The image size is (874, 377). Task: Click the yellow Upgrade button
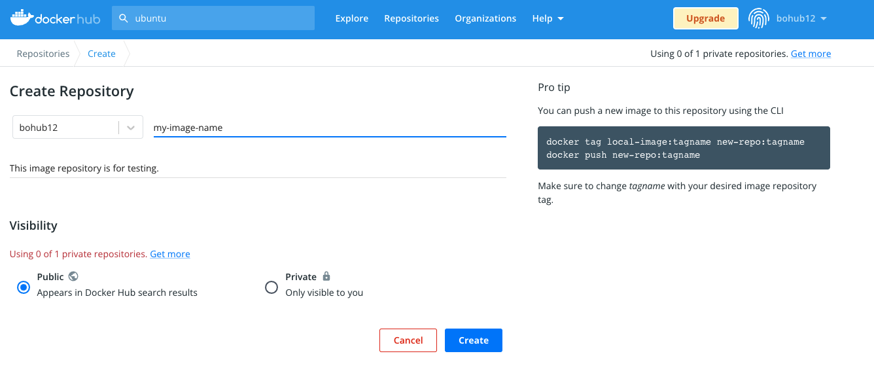coord(705,18)
